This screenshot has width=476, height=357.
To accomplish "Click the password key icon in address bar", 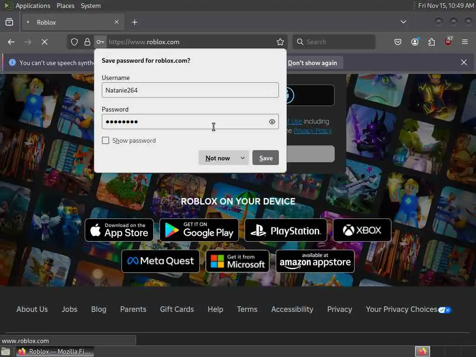I will point(100,42).
